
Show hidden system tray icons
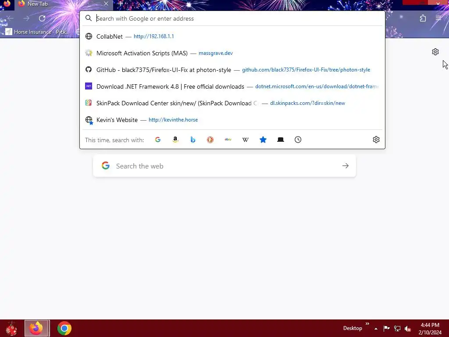coord(376,328)
